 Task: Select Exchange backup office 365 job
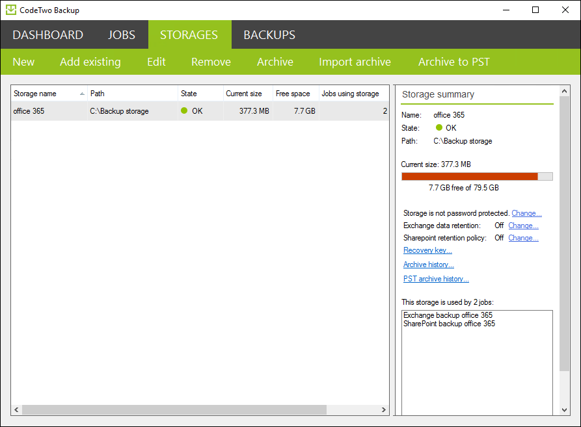point(448,315)
